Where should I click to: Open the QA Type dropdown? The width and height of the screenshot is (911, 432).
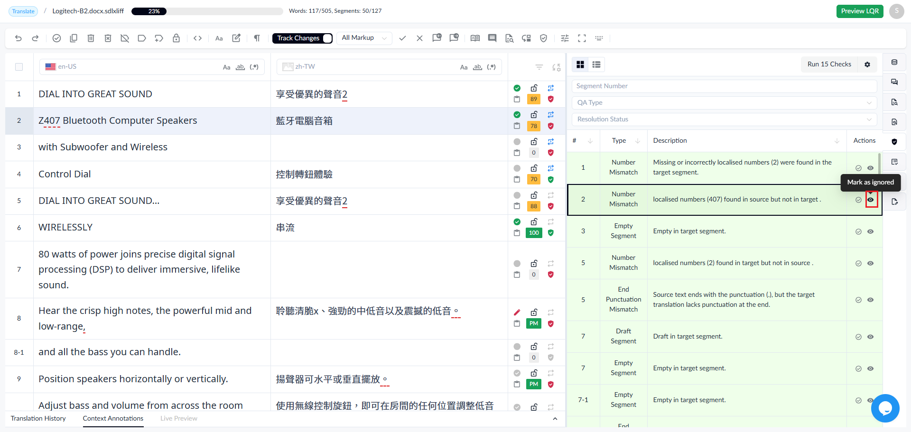(724, 102)
